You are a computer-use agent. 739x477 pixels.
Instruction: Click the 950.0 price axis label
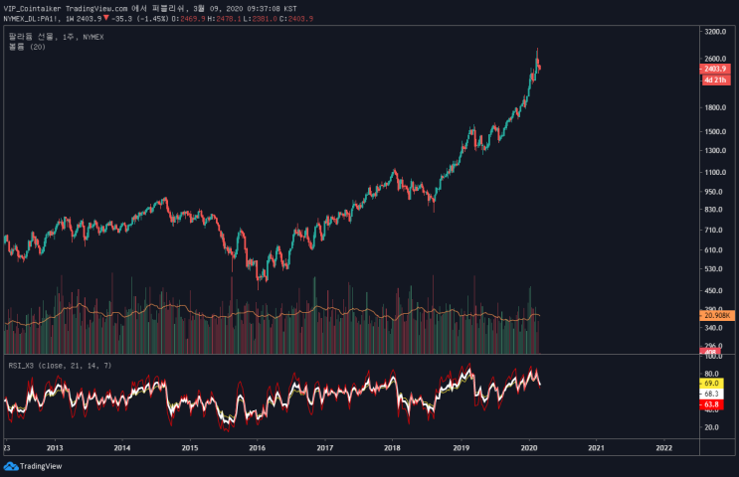point(713,192)
